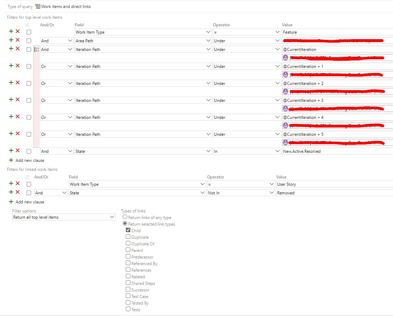Choose Return links of any type
393x316 pixels.
click(125, 217)
